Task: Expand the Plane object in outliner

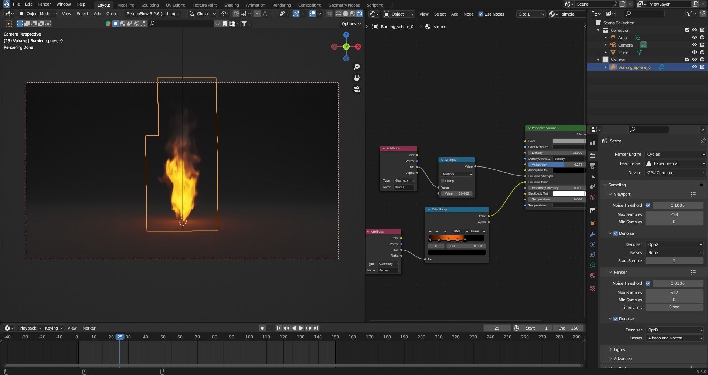Action: click(x=605, y=52)
